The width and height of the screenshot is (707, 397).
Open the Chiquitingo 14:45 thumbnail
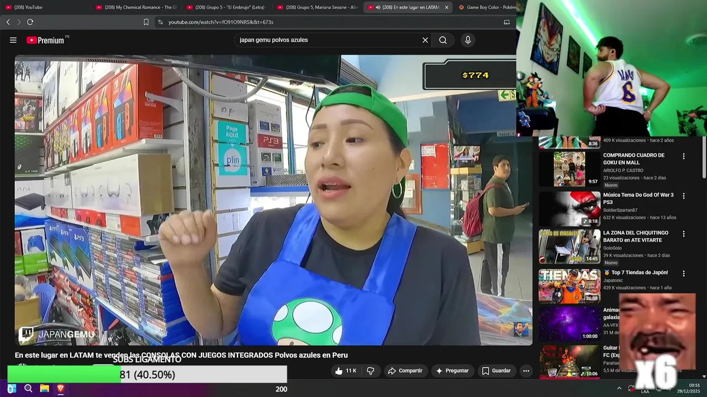pyautogui.click(x=569, y=246)
